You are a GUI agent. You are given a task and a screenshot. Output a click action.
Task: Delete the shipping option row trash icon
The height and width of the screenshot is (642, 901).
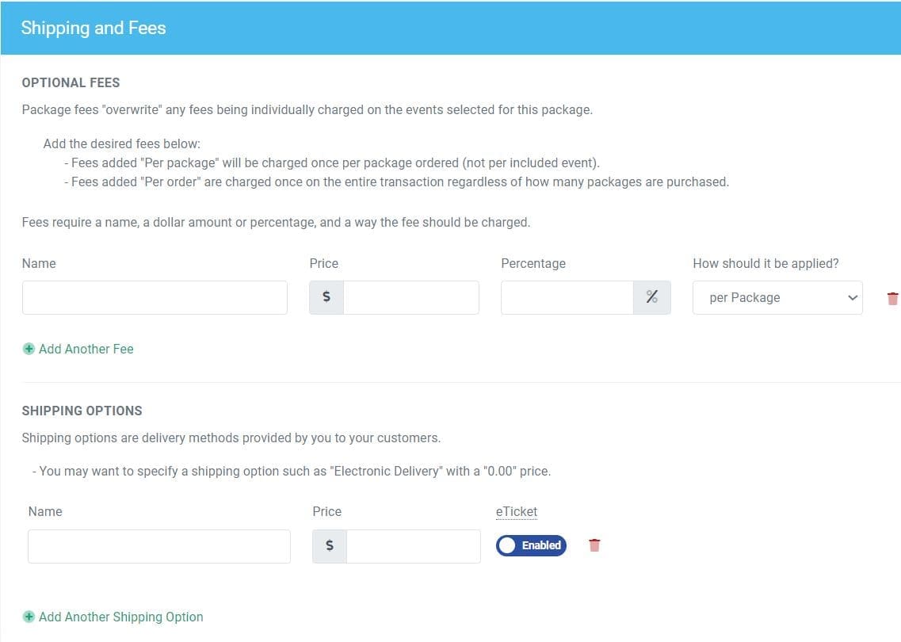594,545
